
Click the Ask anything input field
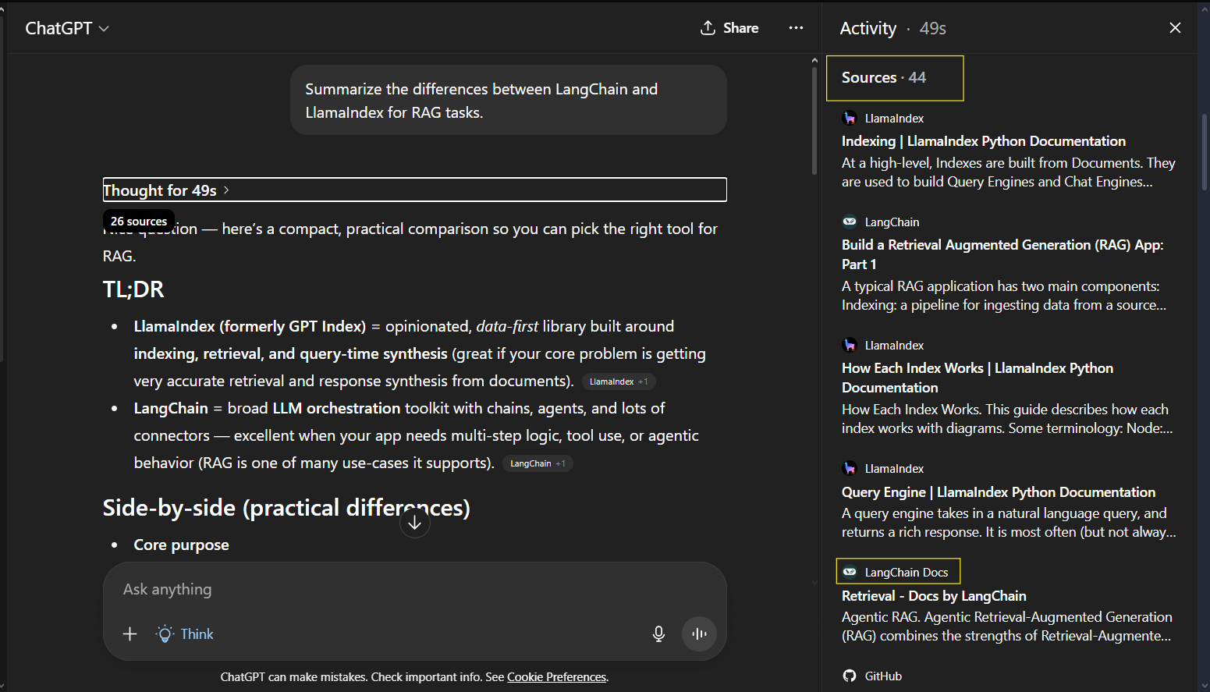coord(312,589)
